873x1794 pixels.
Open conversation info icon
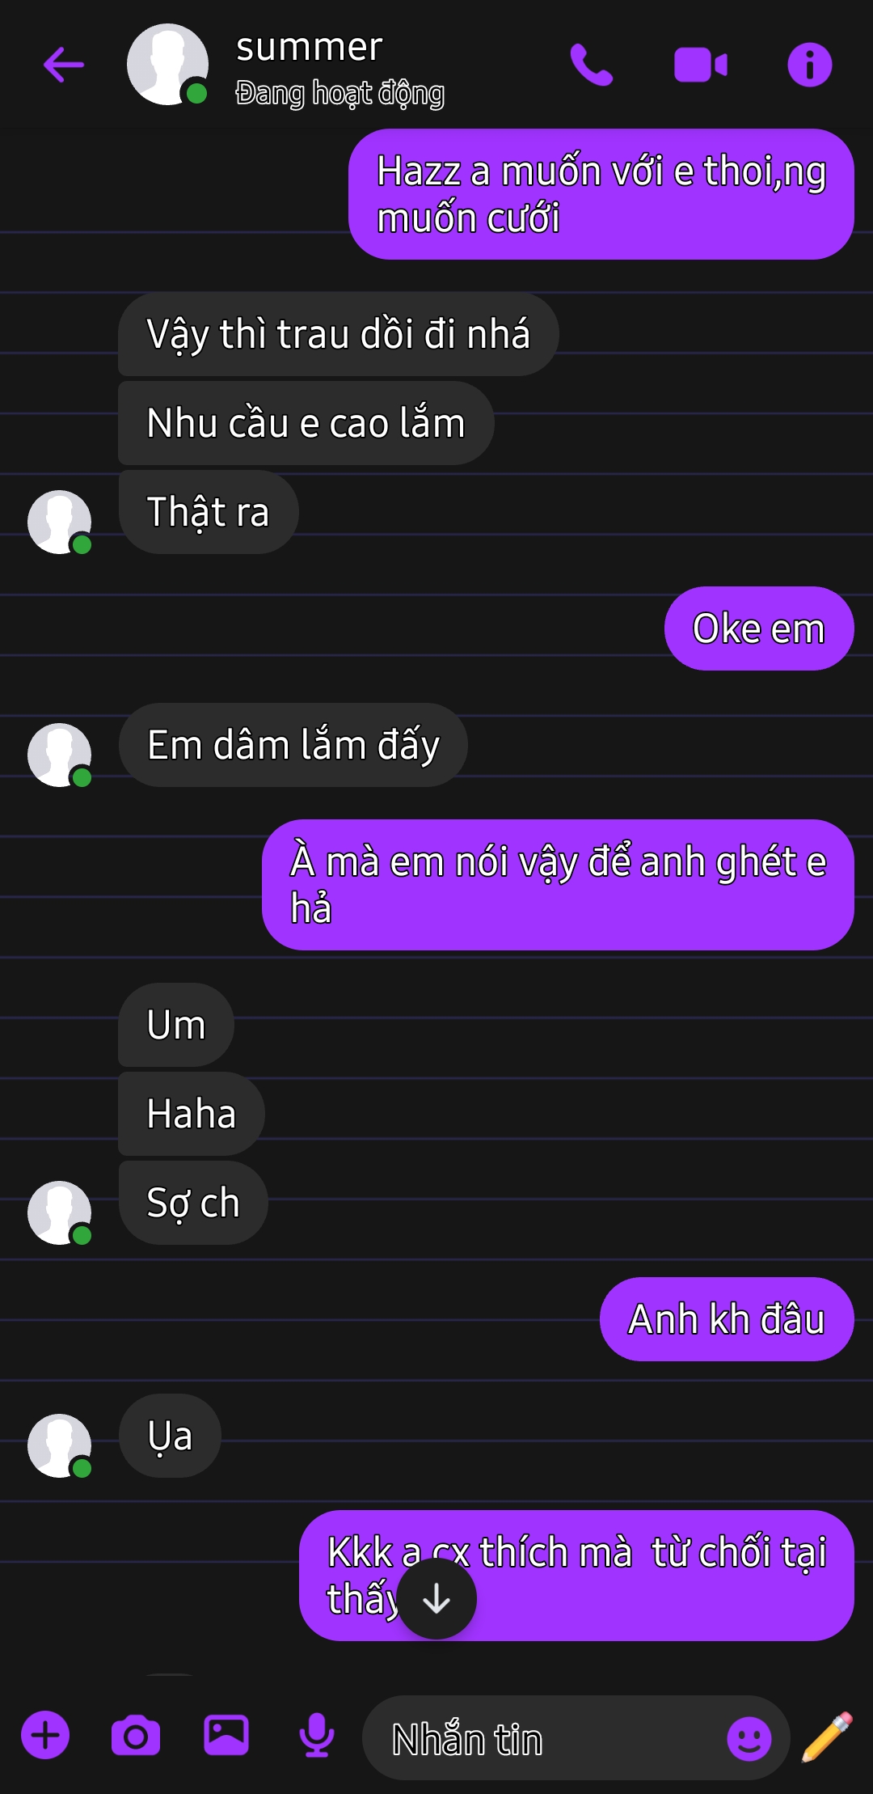809,65
